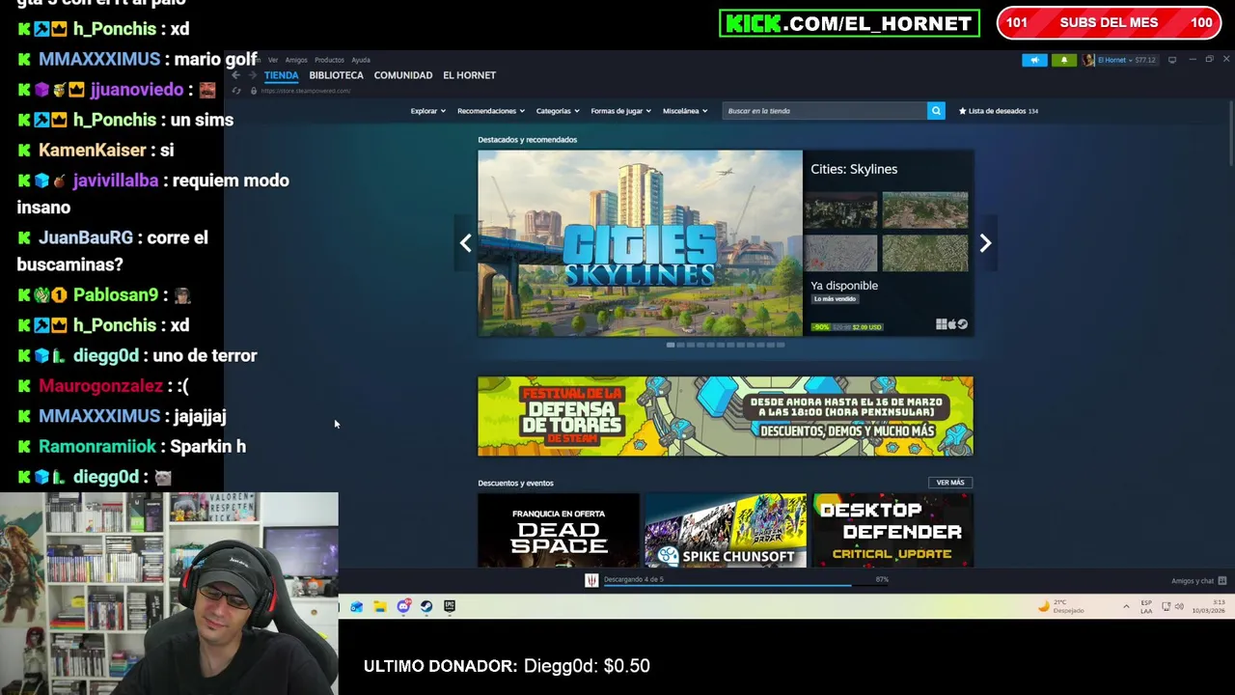Click the Descargando 4 de 5 status text
Screen dimensions: 1235x695
(x=634, y=579)
